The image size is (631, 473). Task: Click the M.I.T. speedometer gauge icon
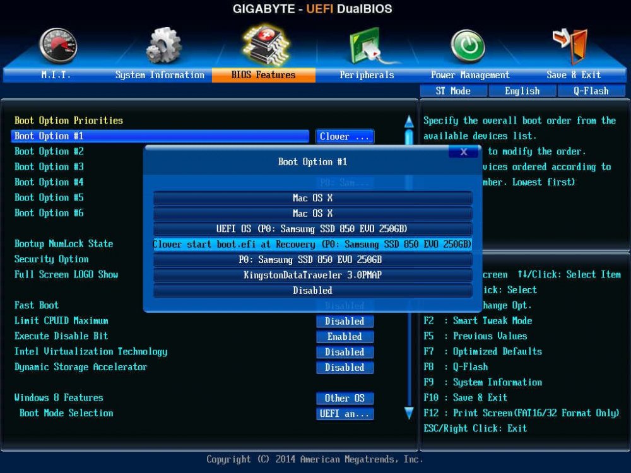(x=58, y=45)
